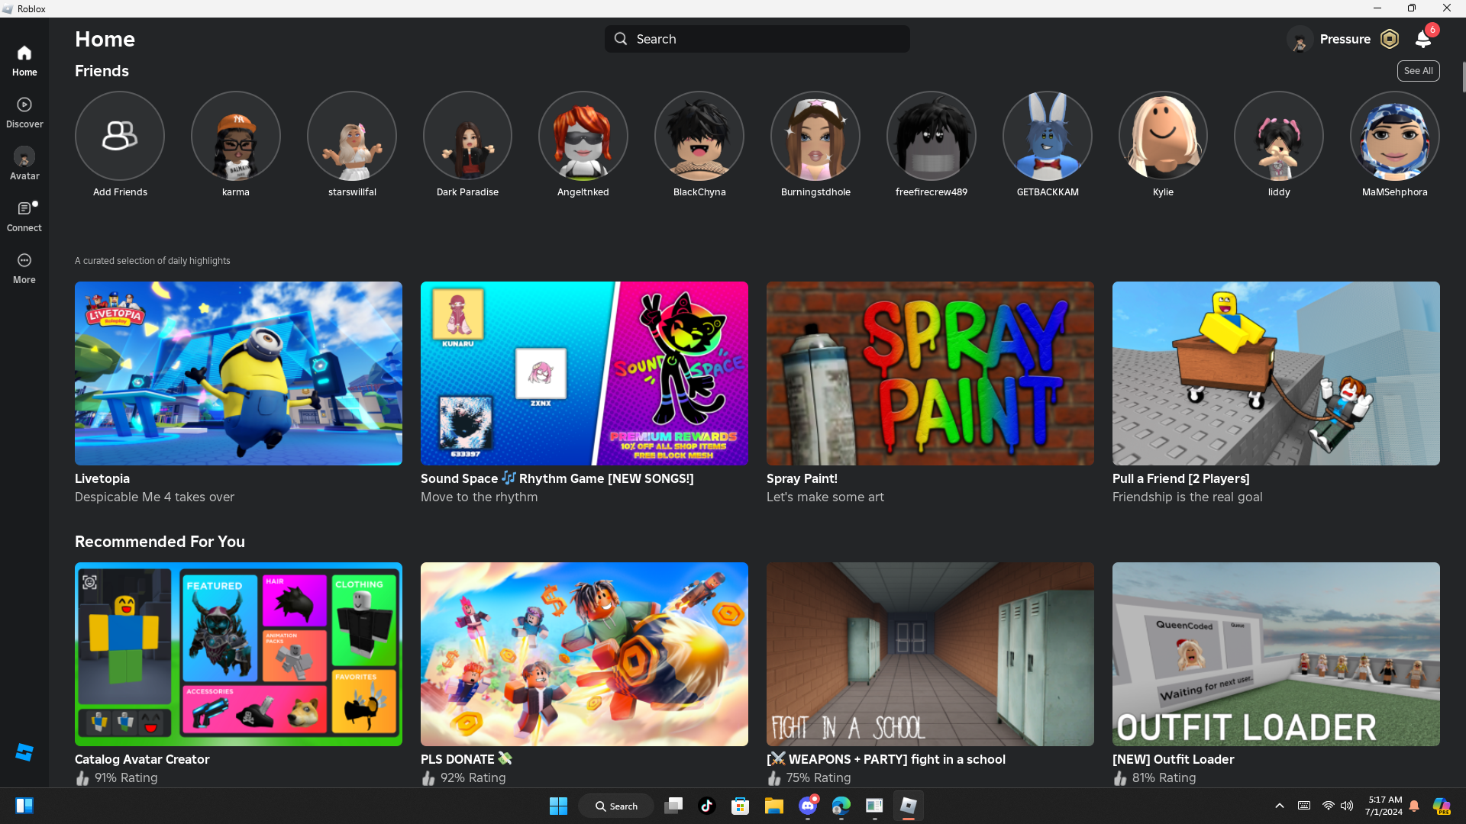Image resolution: width=1466 pixels, height=824 pixels.
Task: Open friend starswillfal's avatar
Action: click(352, 136)
